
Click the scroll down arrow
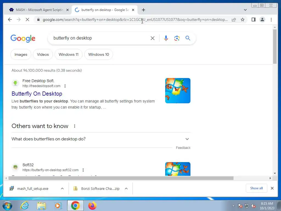275,173
